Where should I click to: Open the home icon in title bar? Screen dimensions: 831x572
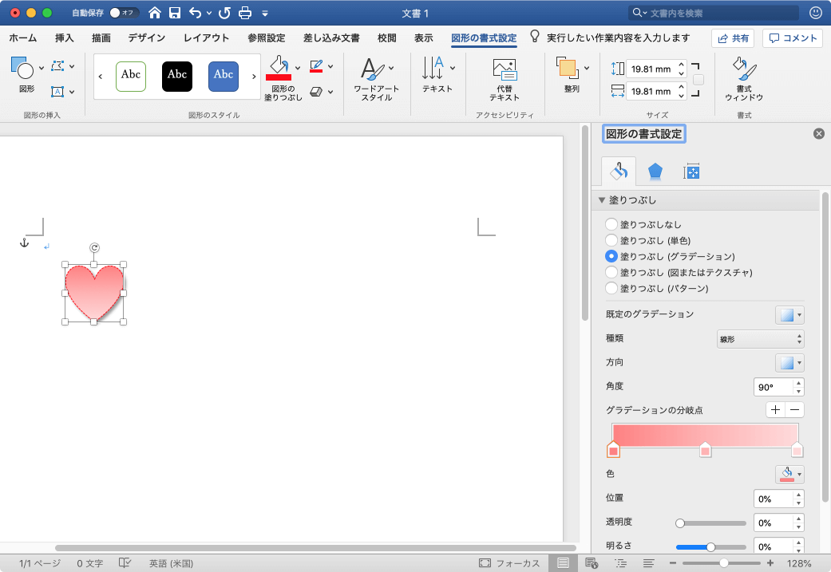pos(154,13)
